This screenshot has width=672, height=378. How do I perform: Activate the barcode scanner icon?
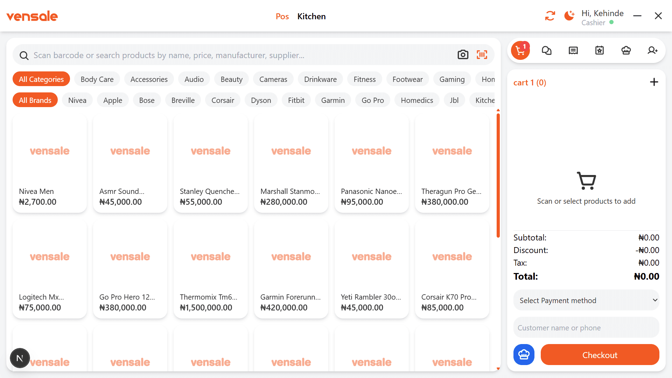[x=482, y=55]
